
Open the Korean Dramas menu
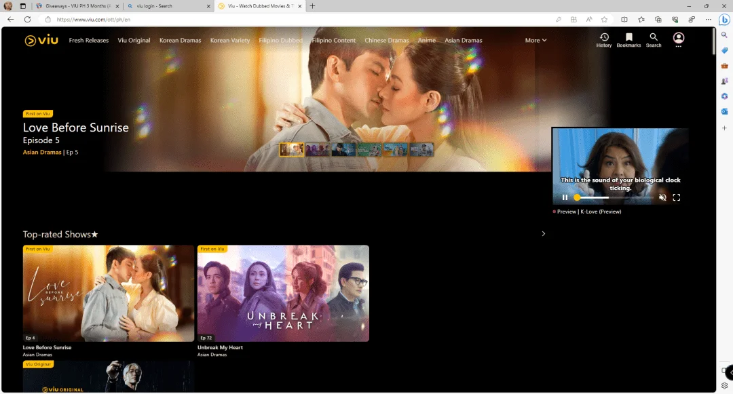[180, 41]
